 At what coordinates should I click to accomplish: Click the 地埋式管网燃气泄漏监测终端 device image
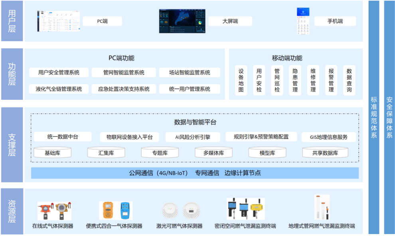pos(322,208)
